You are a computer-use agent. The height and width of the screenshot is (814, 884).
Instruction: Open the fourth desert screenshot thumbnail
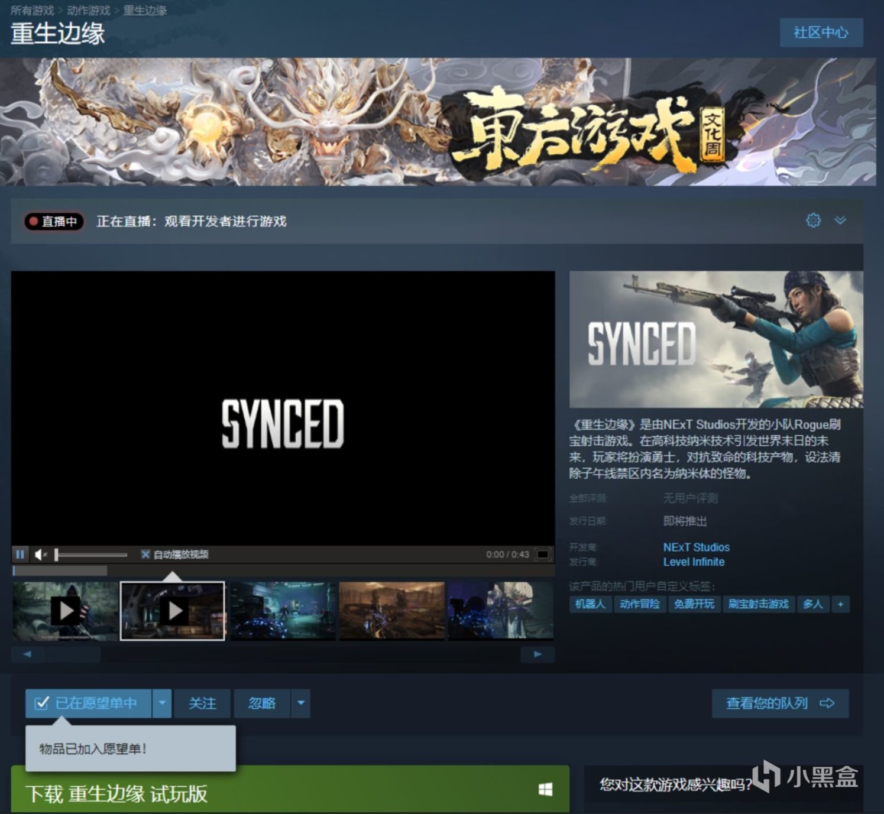tap(391, 611)
